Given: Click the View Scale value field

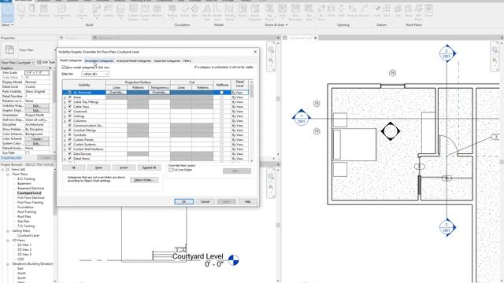Looking at the screenshot, I should pyautogui.click(x=37, y=73).
